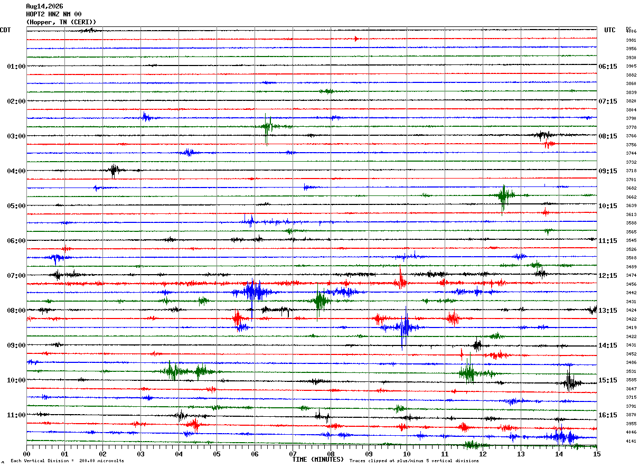The image size is (639, 468).
Task: Click the 'TIME (MINUTES)' axis title
Action: pyautogui.click(x=318, y=460)
